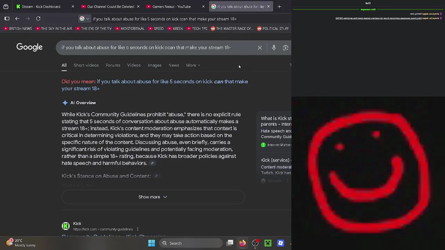The image size is (445, 250).
Task: Close the Kick Dashboard tab
Action: tap(73, 7)
